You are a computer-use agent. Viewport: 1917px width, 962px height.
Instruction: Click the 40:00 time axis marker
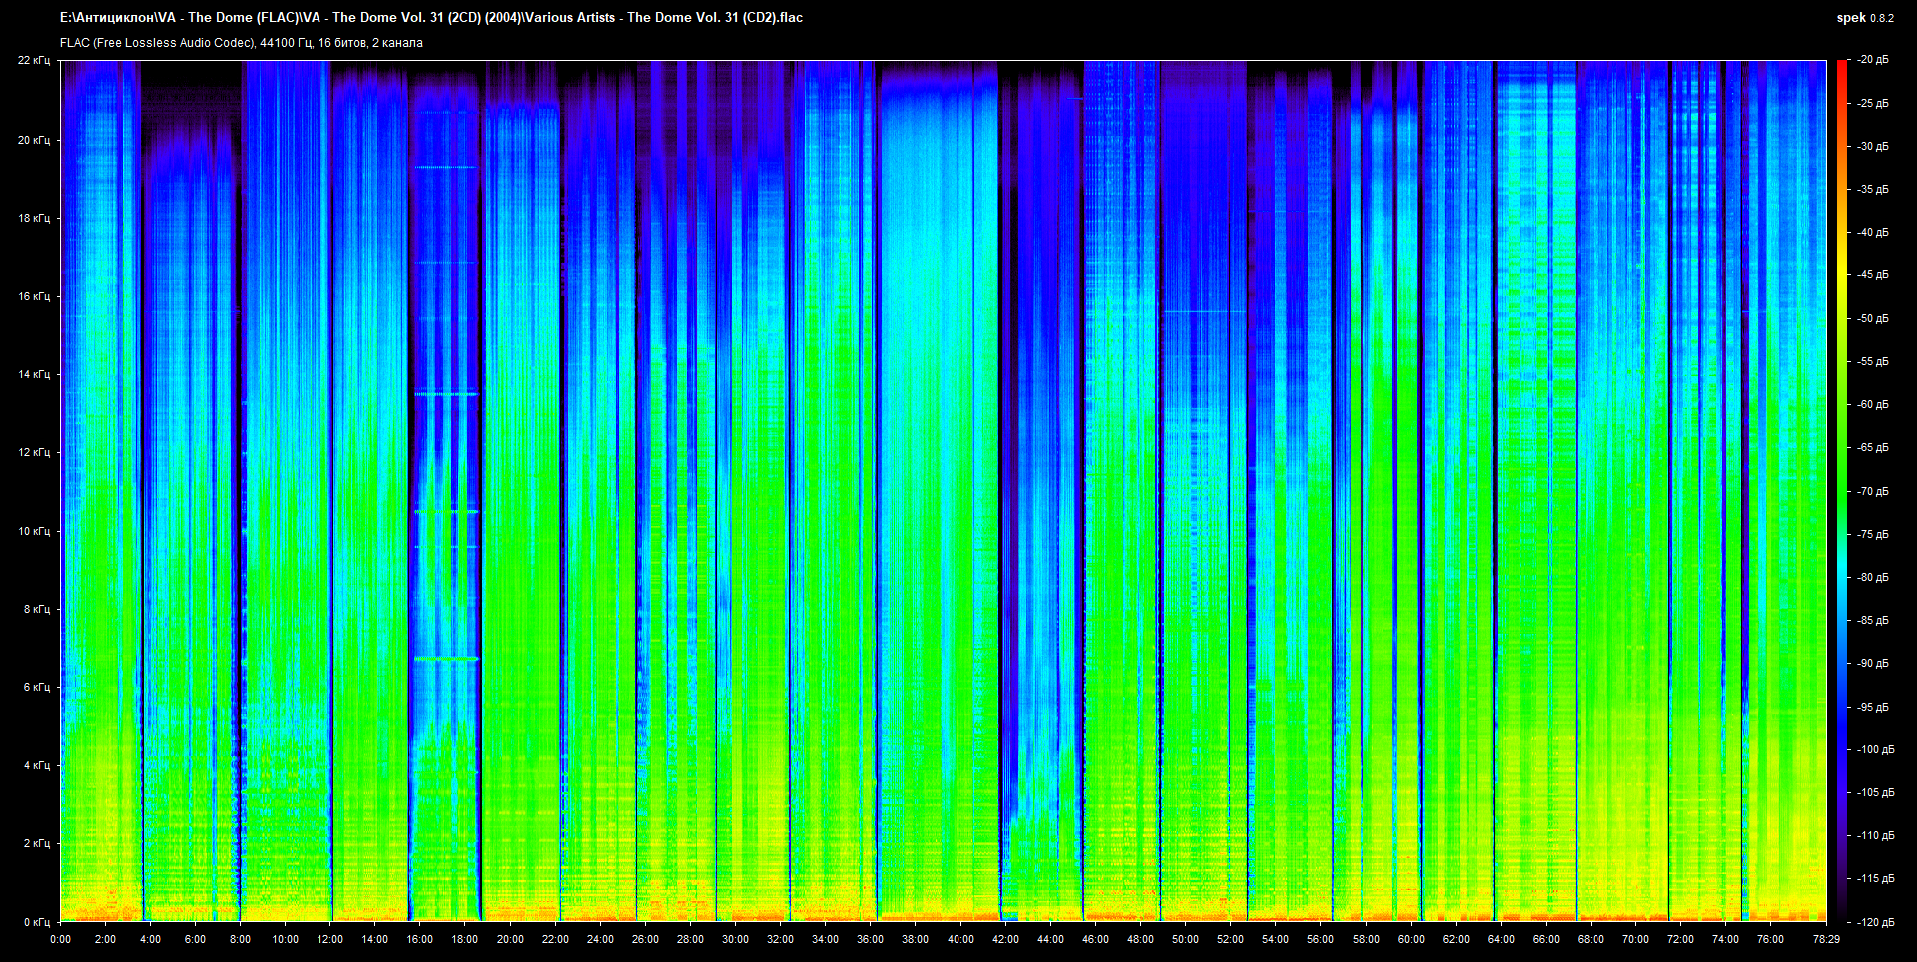click(x=960, y=939)
